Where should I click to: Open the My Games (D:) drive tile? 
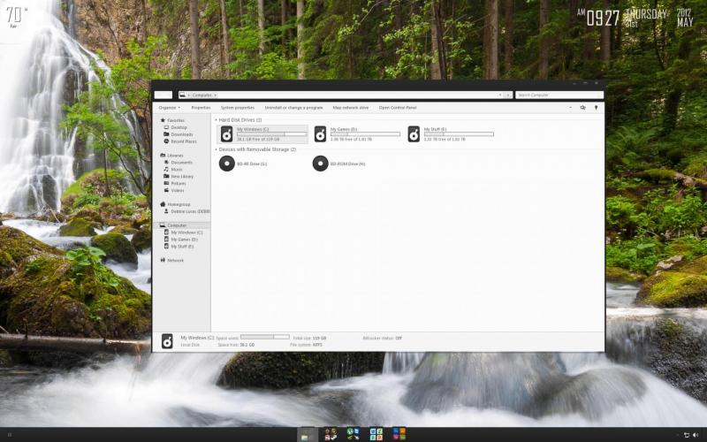pos(357,134)
